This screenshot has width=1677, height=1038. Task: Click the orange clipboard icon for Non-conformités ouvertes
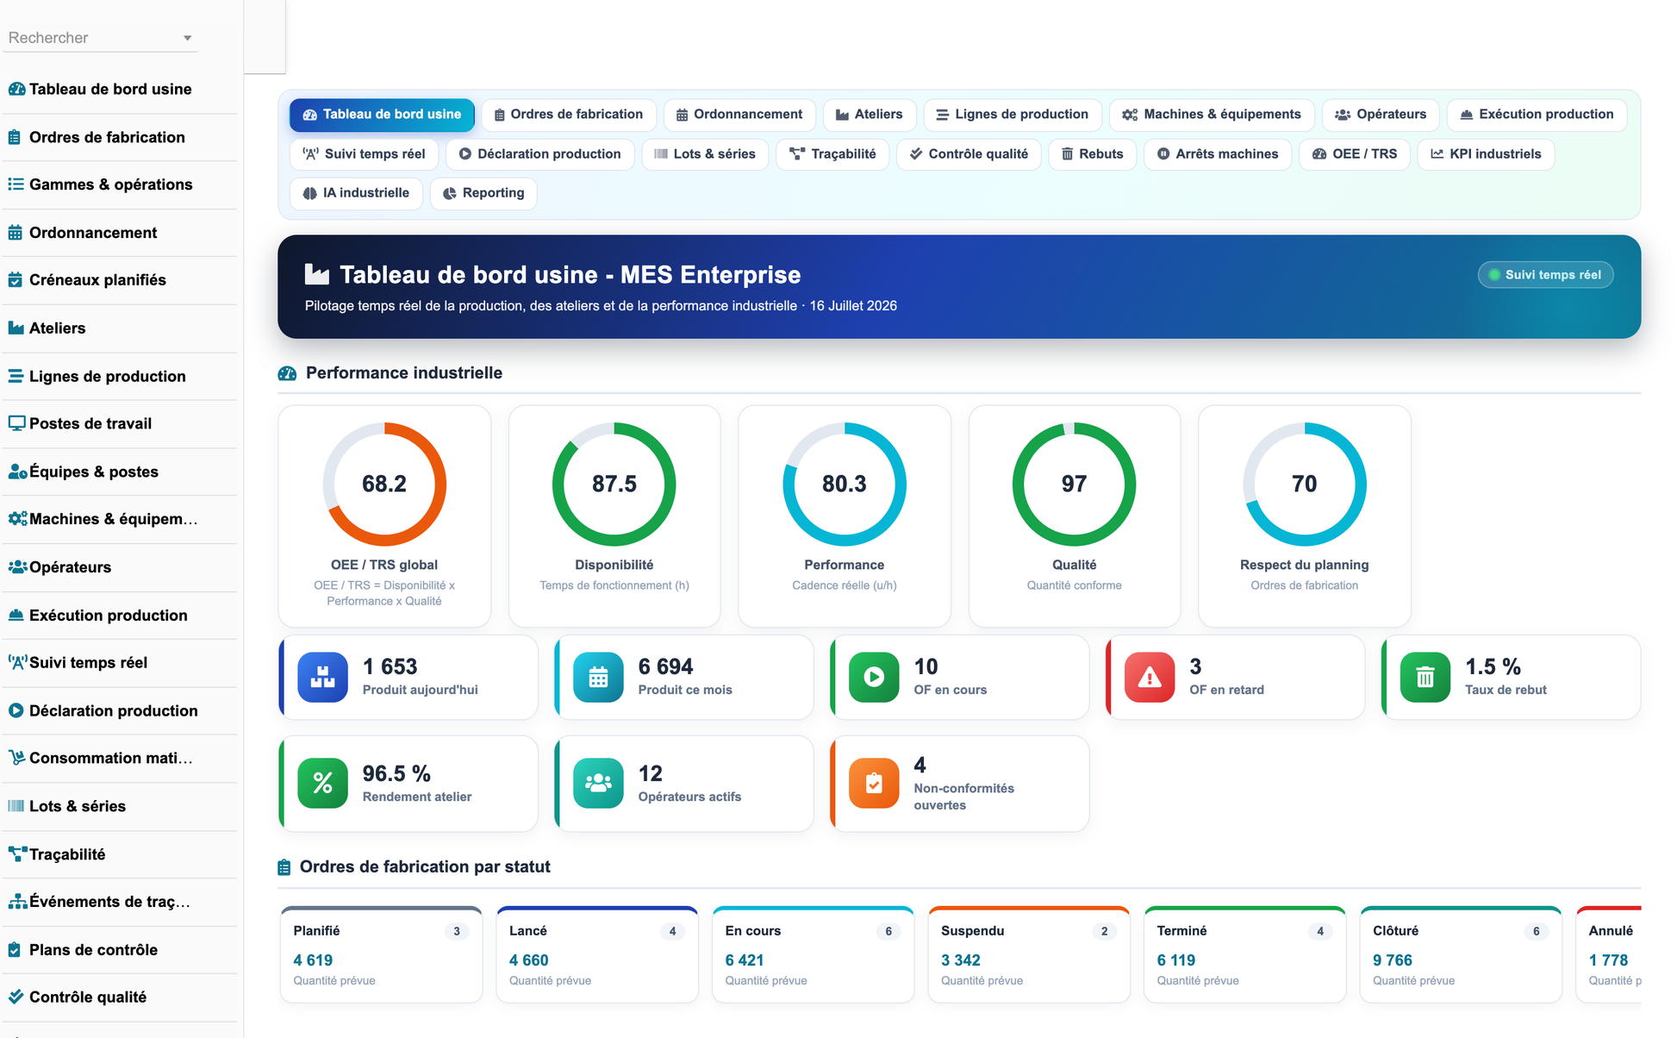tap(874, 783)
